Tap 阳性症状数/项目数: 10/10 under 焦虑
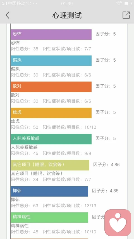 coord(70,127)
